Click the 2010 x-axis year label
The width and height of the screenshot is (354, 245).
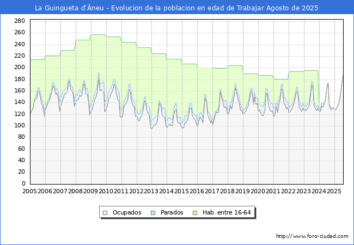click(x=106, y=191)
